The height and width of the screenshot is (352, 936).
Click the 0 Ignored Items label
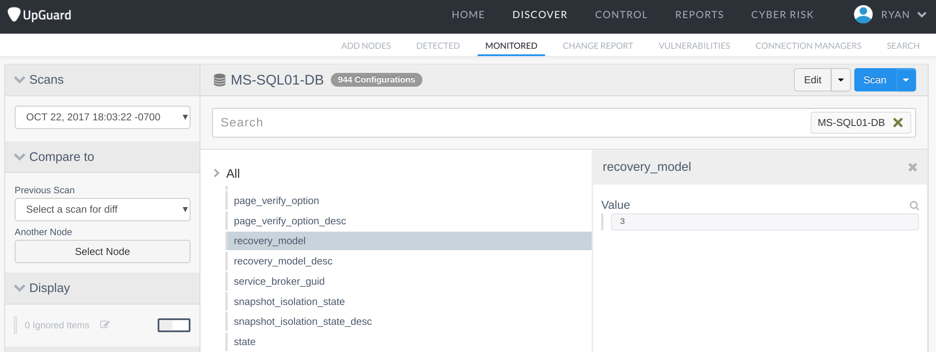click(x=57, y=325)
